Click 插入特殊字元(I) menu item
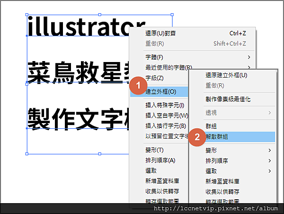Image resolution: width=284 pixels, height=214 pixels. tap(165, 105)
